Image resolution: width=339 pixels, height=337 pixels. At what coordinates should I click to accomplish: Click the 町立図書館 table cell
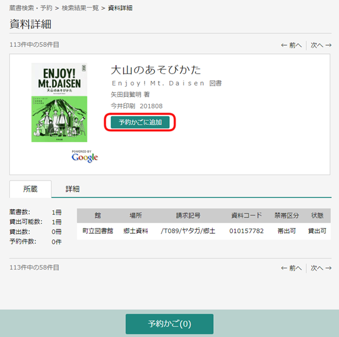(98, 231)
